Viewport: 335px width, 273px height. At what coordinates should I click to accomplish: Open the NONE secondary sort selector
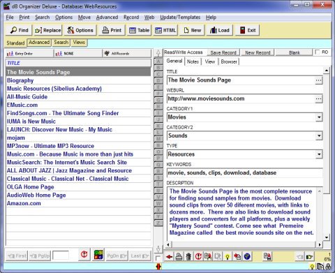click(x=78, y=54)
